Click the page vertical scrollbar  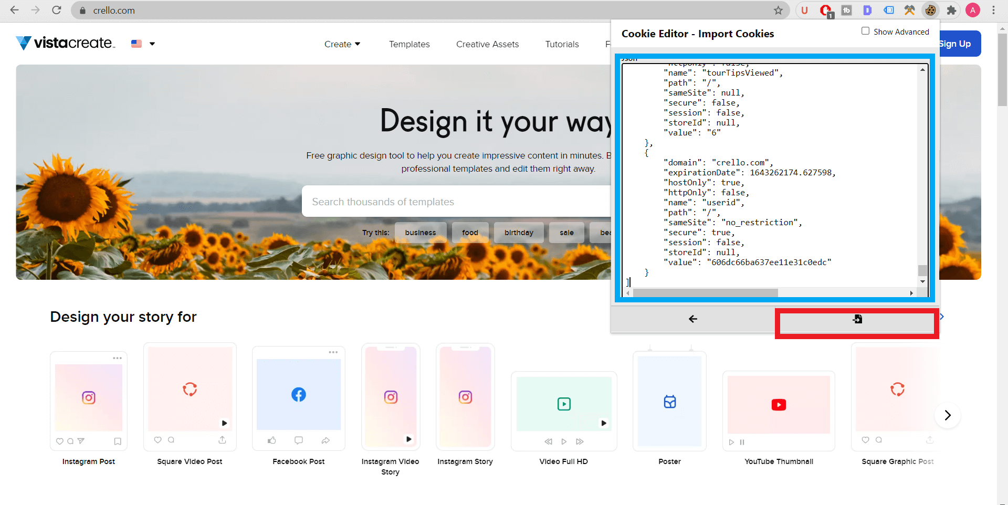[x=1002, y=70]
